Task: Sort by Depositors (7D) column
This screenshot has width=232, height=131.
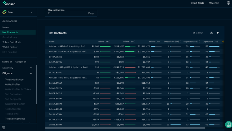Action: click(x=211, y=42)
